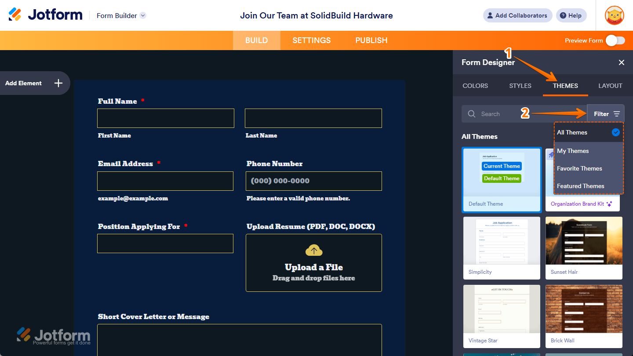Click the Add Collaborators button
633x356 pixels.
[517, 15]
